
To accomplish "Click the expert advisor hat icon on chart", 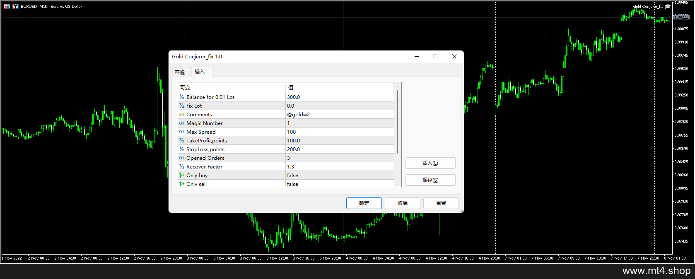I will pos(667,6).
